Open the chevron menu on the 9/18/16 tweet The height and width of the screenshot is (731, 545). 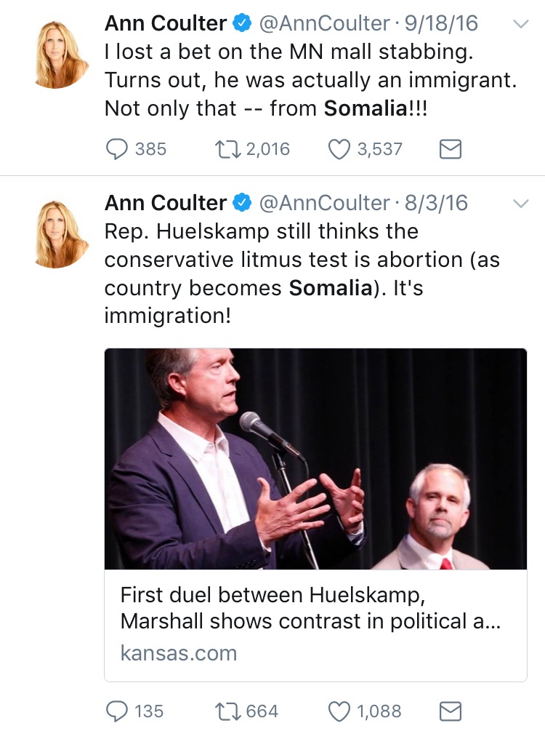point(521,24)
